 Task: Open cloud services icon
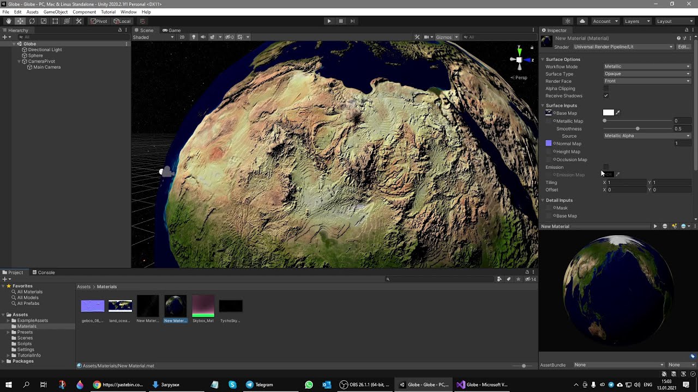tap(582, 21)
